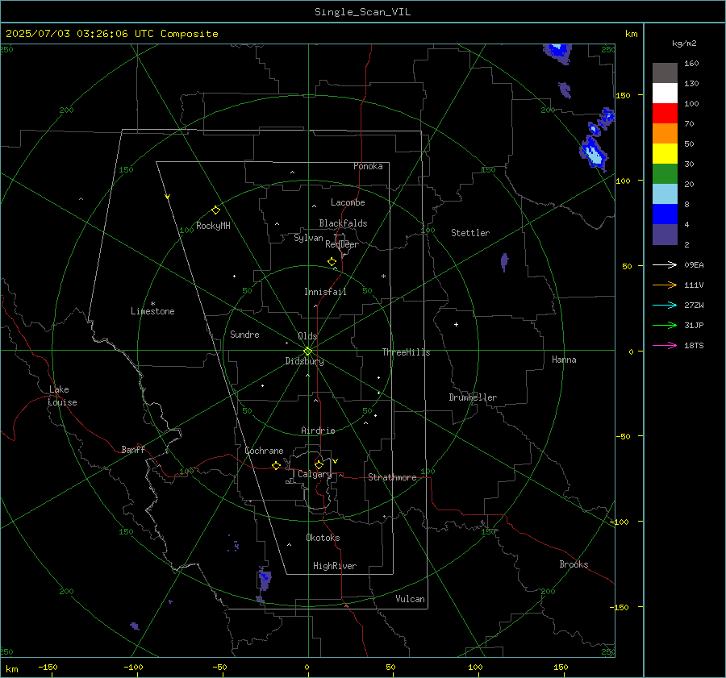Click the Brooks label

[574, 564]
